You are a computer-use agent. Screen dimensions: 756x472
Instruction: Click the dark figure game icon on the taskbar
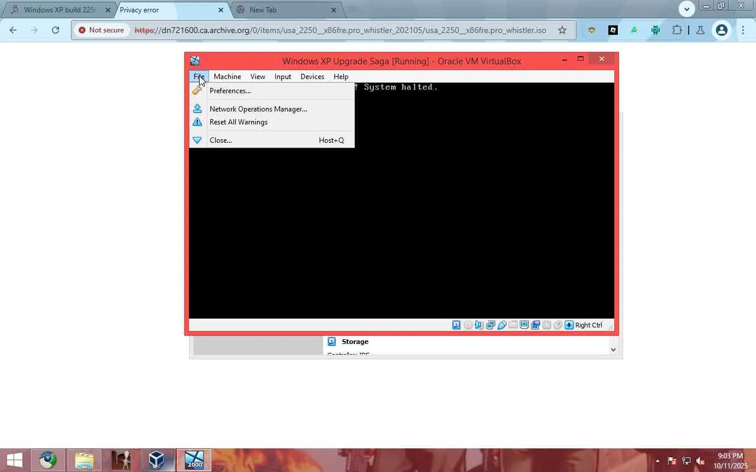(x=120, y=460)
